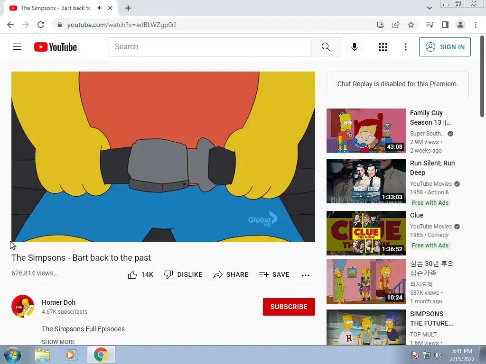
Task: Open Family Guy Season 13 title link
Action: (x=430, y=118)
